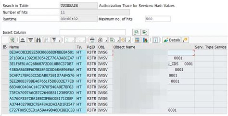Click the Runtime field showing 00:00:02
This screenshot has height=116, width=228.
[x=79, y=19]
